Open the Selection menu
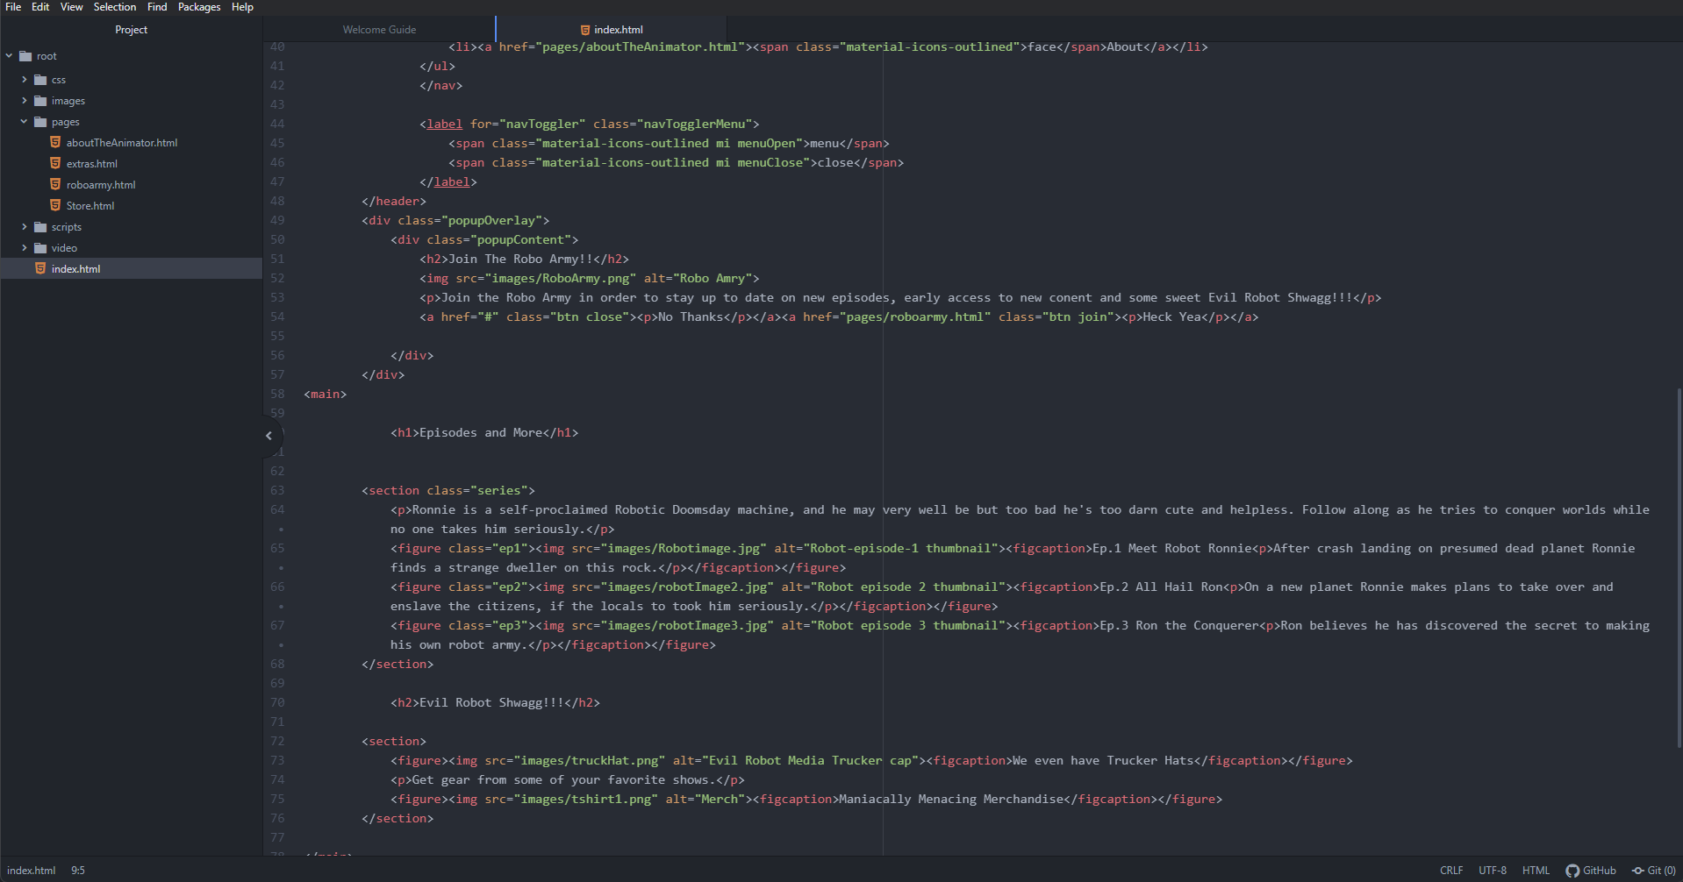Image resolution: width=1683 pixels, height=882 pixels. coord(115,7)
